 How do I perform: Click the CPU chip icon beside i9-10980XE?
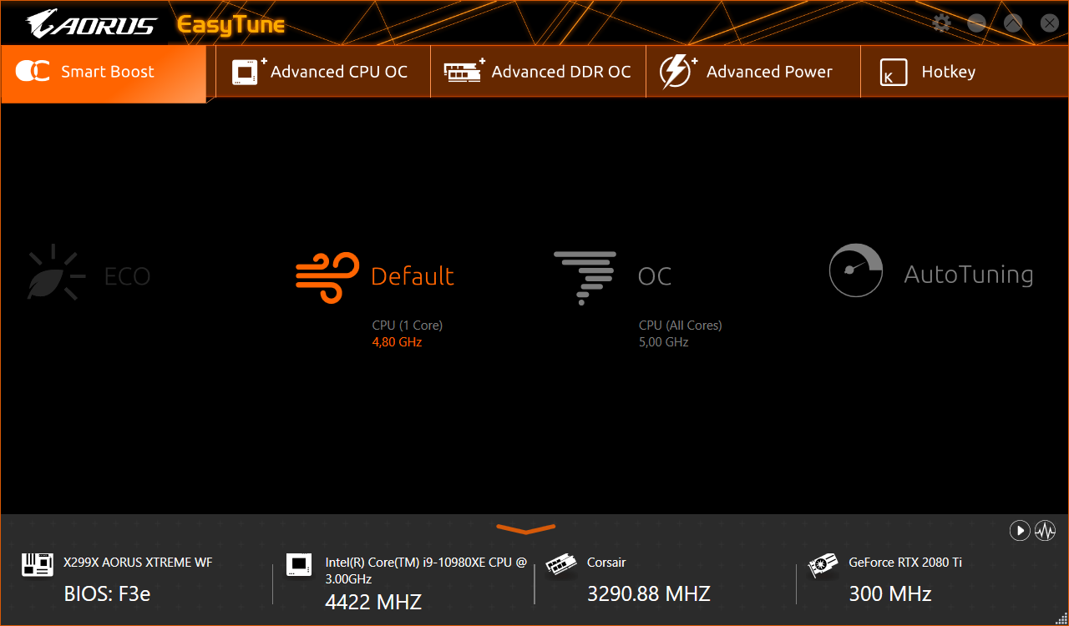(x=299, y=565)
